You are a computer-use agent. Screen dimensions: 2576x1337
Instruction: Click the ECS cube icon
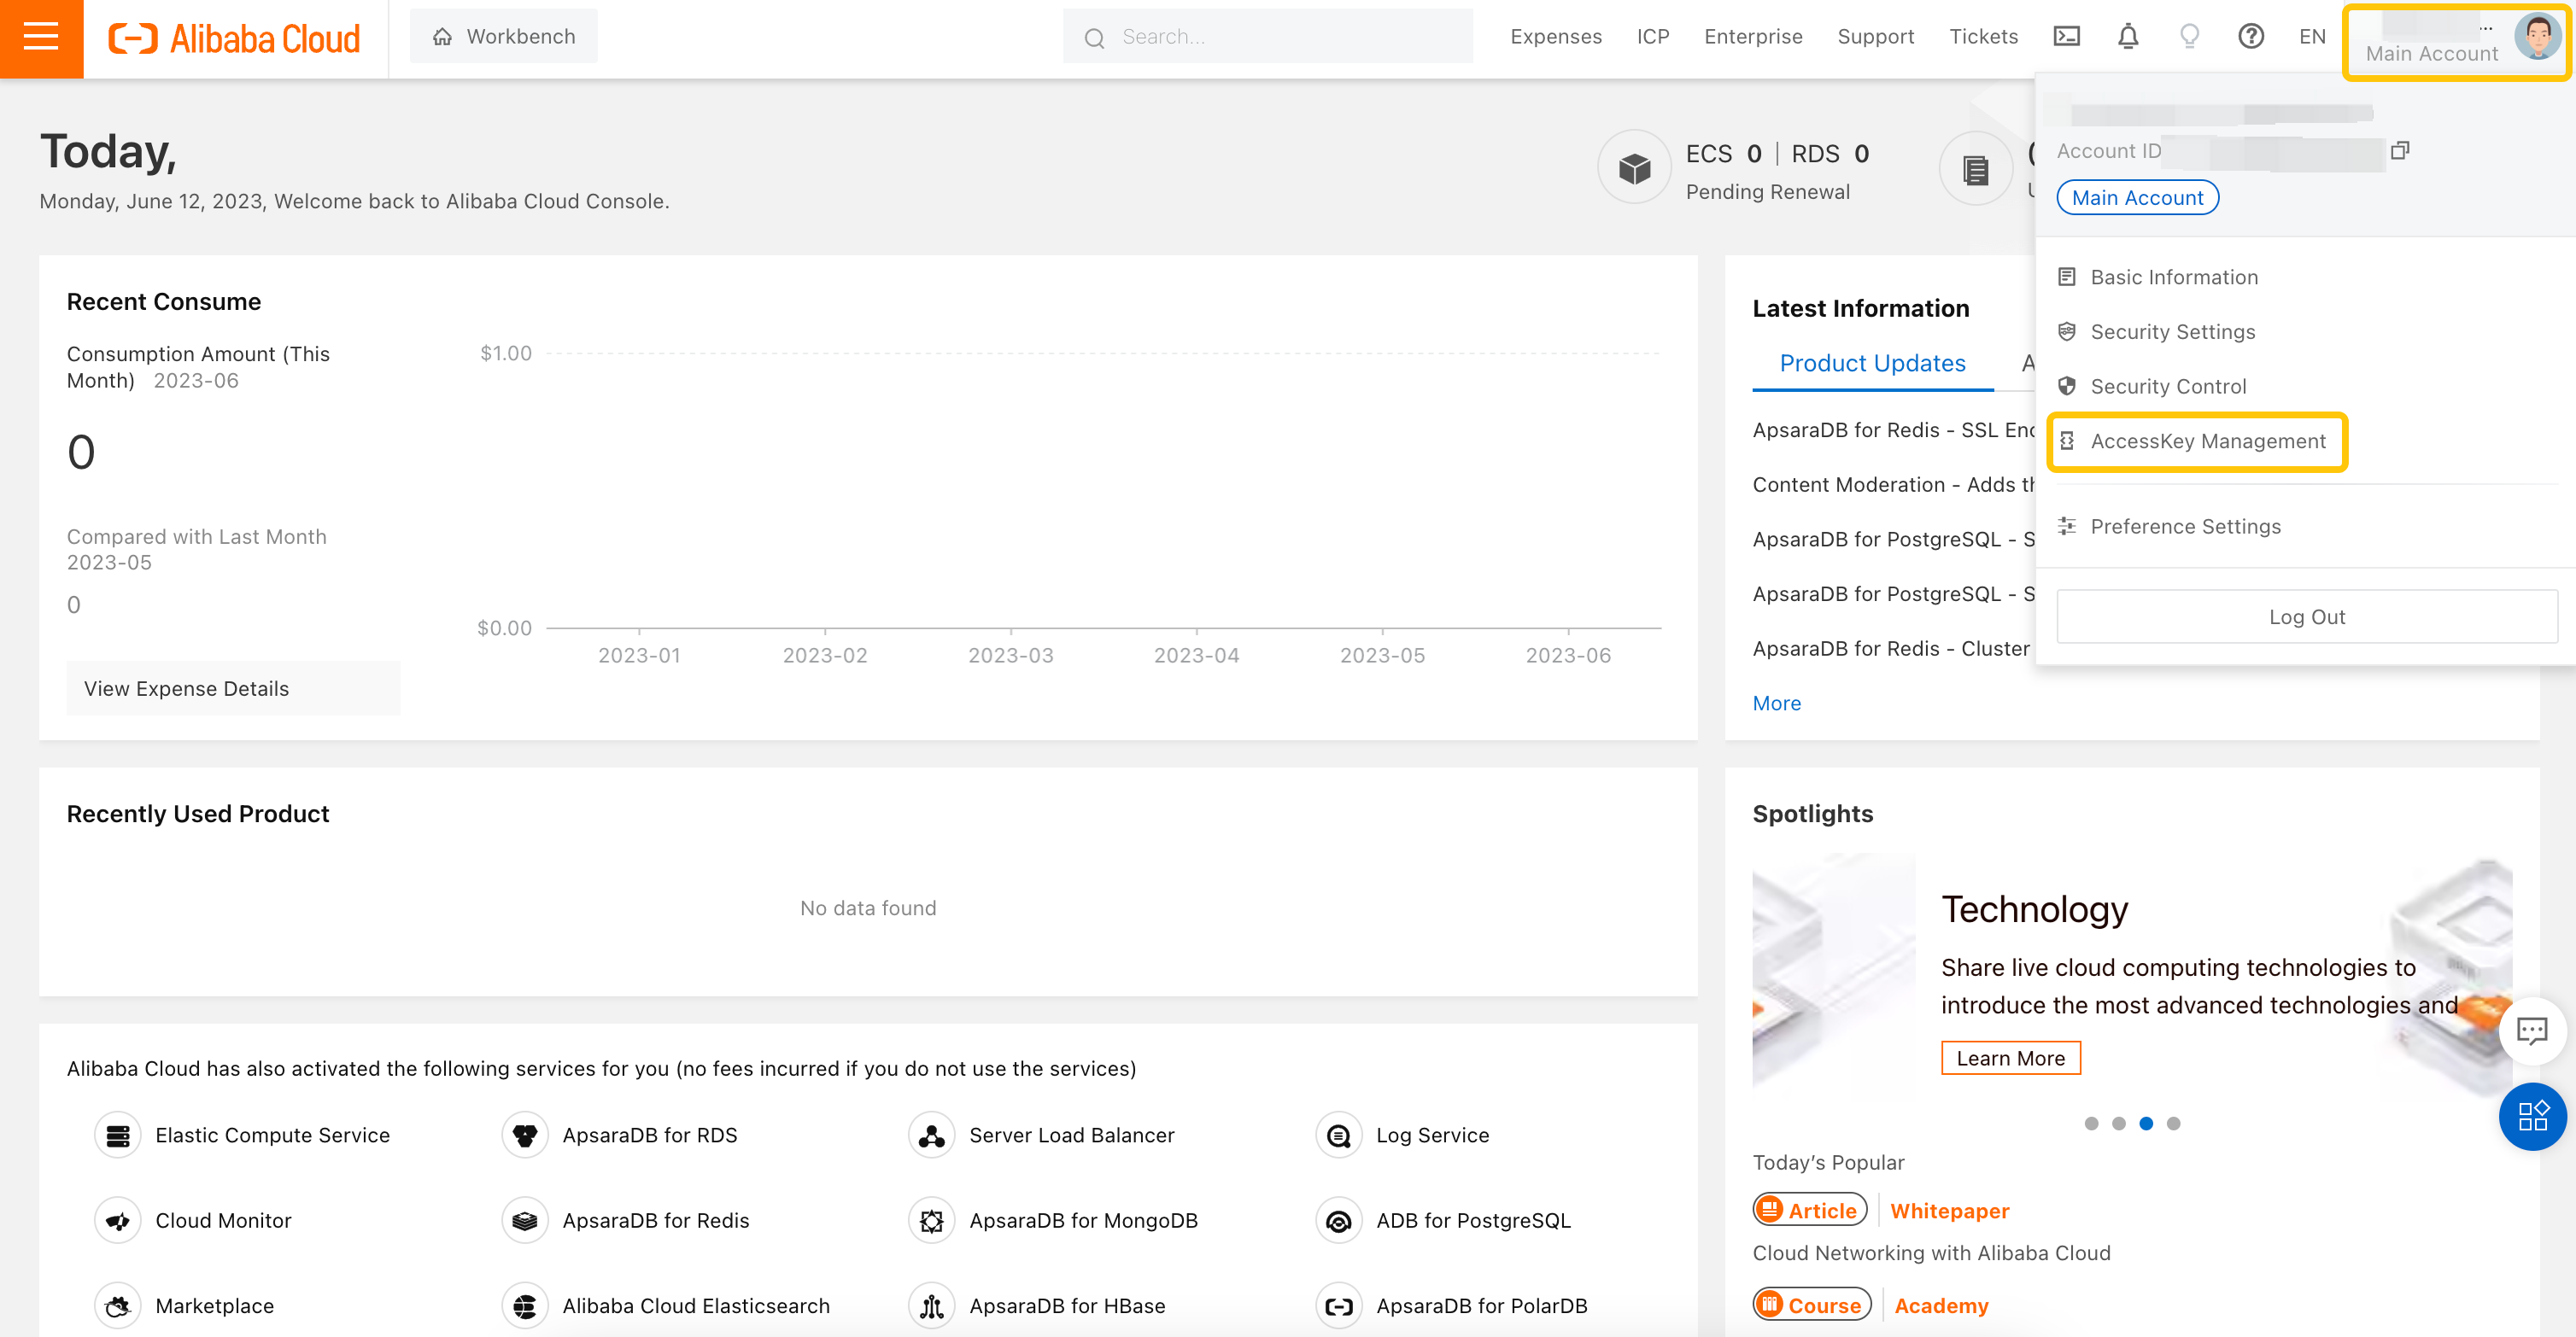click(1634, 168)
